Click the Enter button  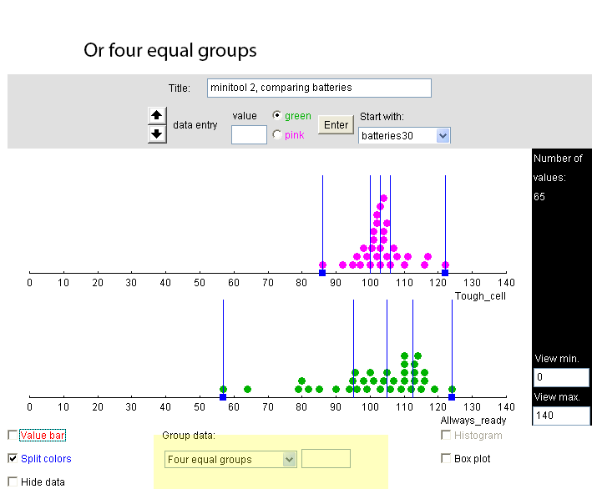pyautogui.click(x=336, y=125)
